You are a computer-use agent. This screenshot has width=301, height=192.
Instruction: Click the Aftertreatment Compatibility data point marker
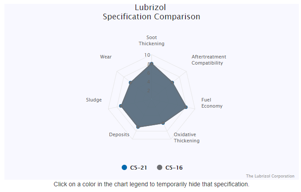click(x=172, y=83)
